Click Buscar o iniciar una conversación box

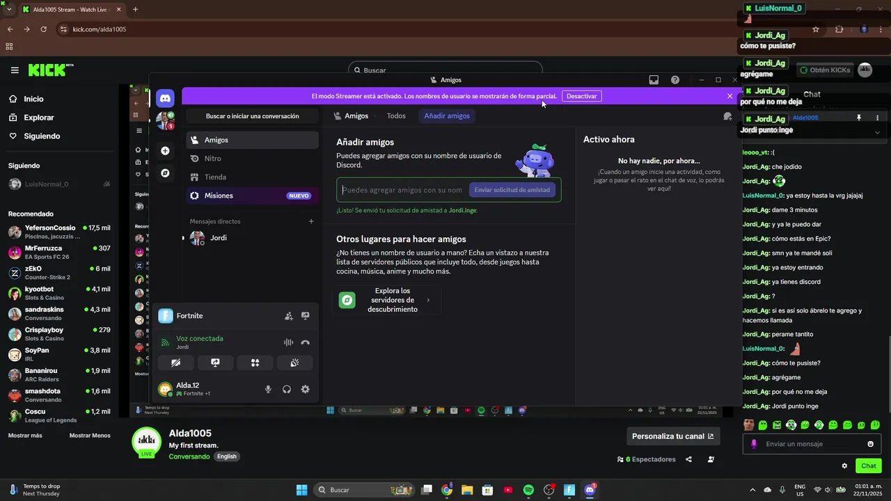[252, 116]
